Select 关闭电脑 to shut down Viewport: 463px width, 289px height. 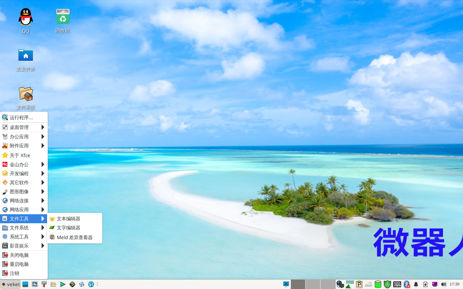pos(24,255)
